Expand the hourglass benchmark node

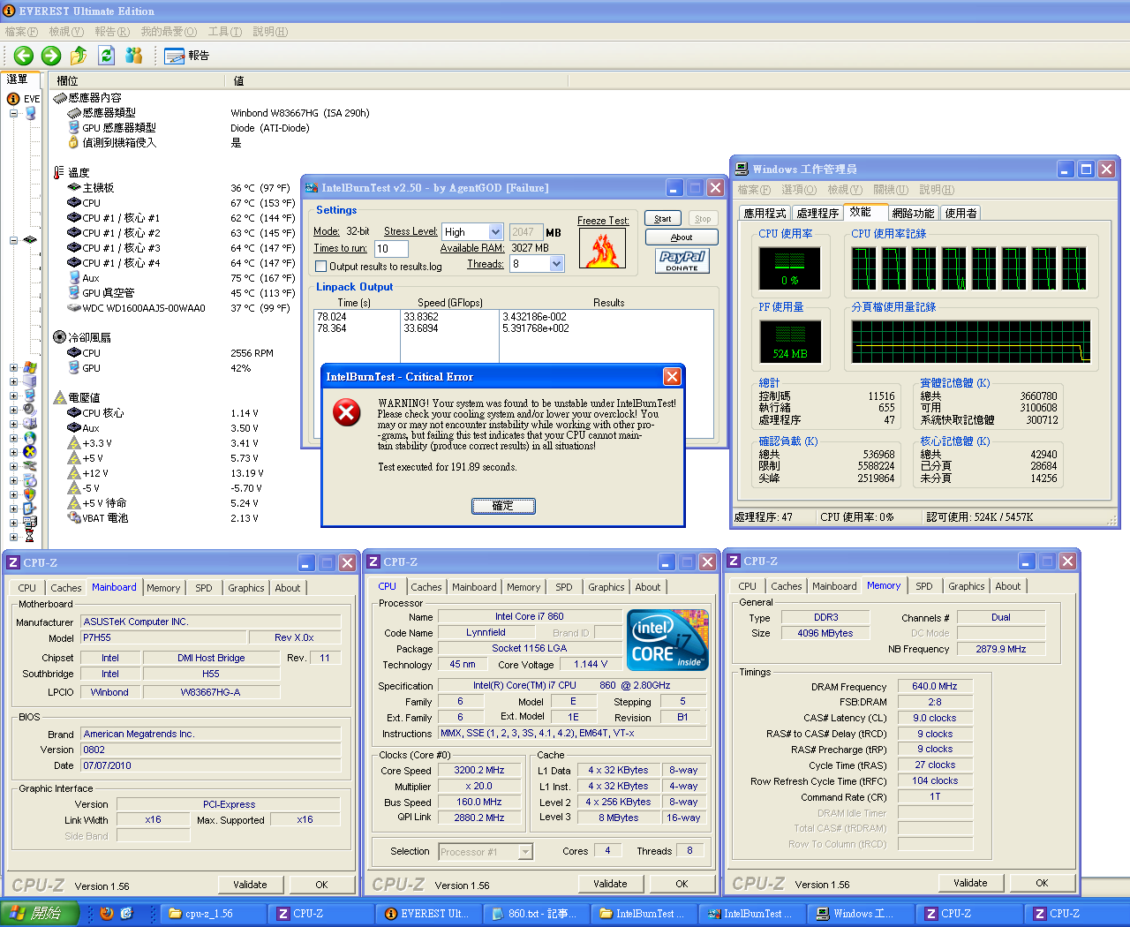13,536
